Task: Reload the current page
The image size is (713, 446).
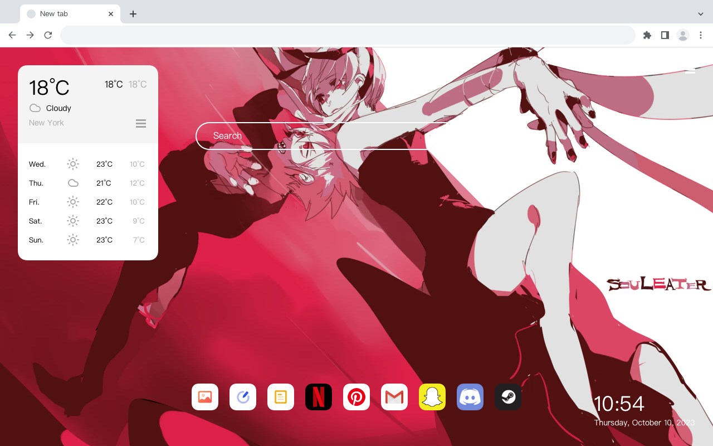Action: pos(48,35)
